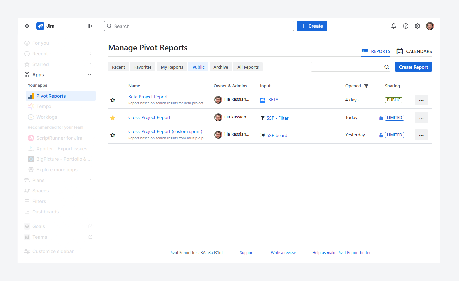Expand the Recent sidebar chevron

91,54
